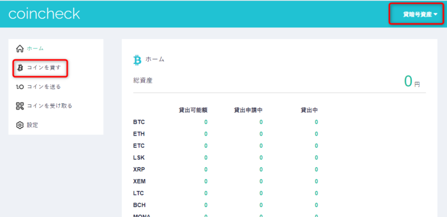Select the XRP row label
The width and height of the screenshot is (447, 217).
139,170
